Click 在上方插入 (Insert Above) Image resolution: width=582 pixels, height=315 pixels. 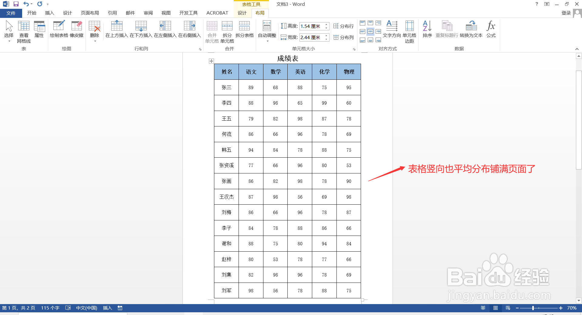[117, 29]
